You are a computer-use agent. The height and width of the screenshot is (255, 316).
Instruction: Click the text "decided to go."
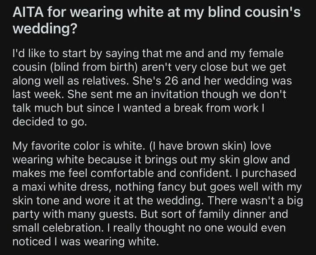[50, 122]
